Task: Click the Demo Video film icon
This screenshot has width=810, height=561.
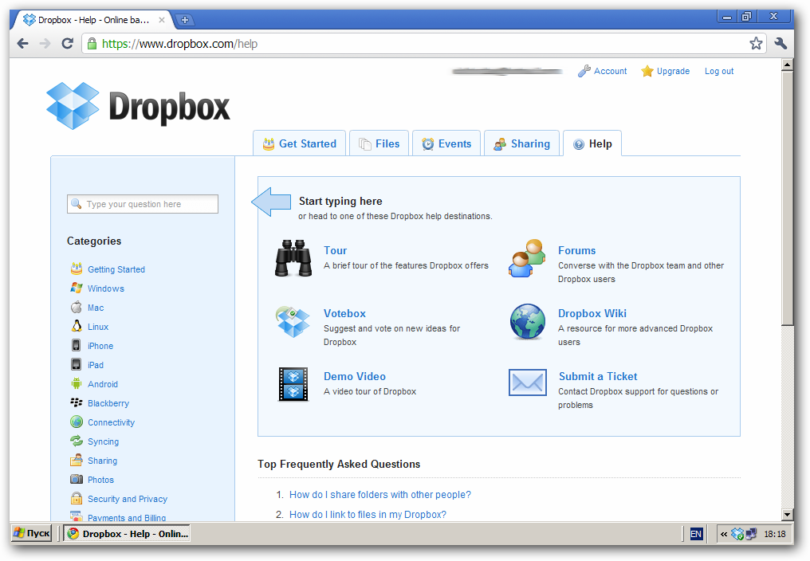Action: pyautogui.click(x=293, y=384)
